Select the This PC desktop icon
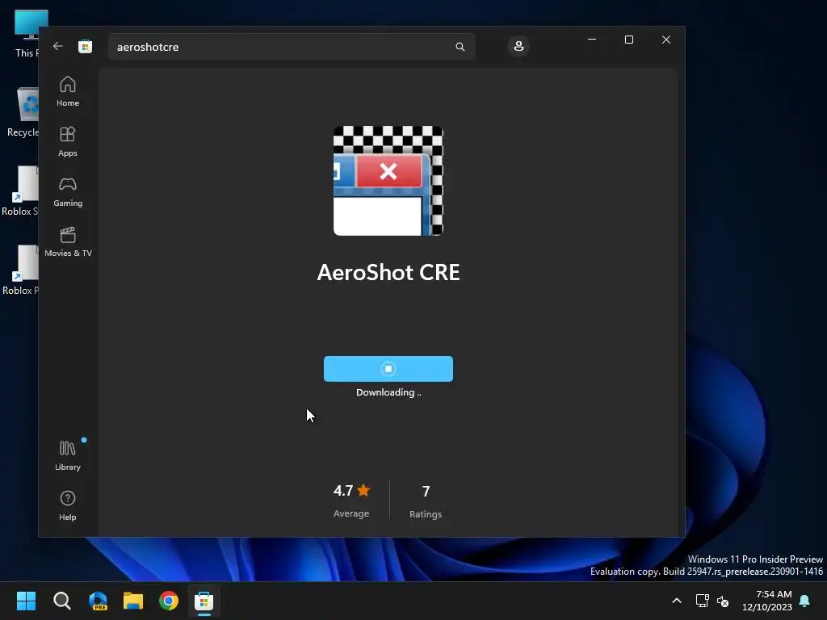 coord(25,34)
